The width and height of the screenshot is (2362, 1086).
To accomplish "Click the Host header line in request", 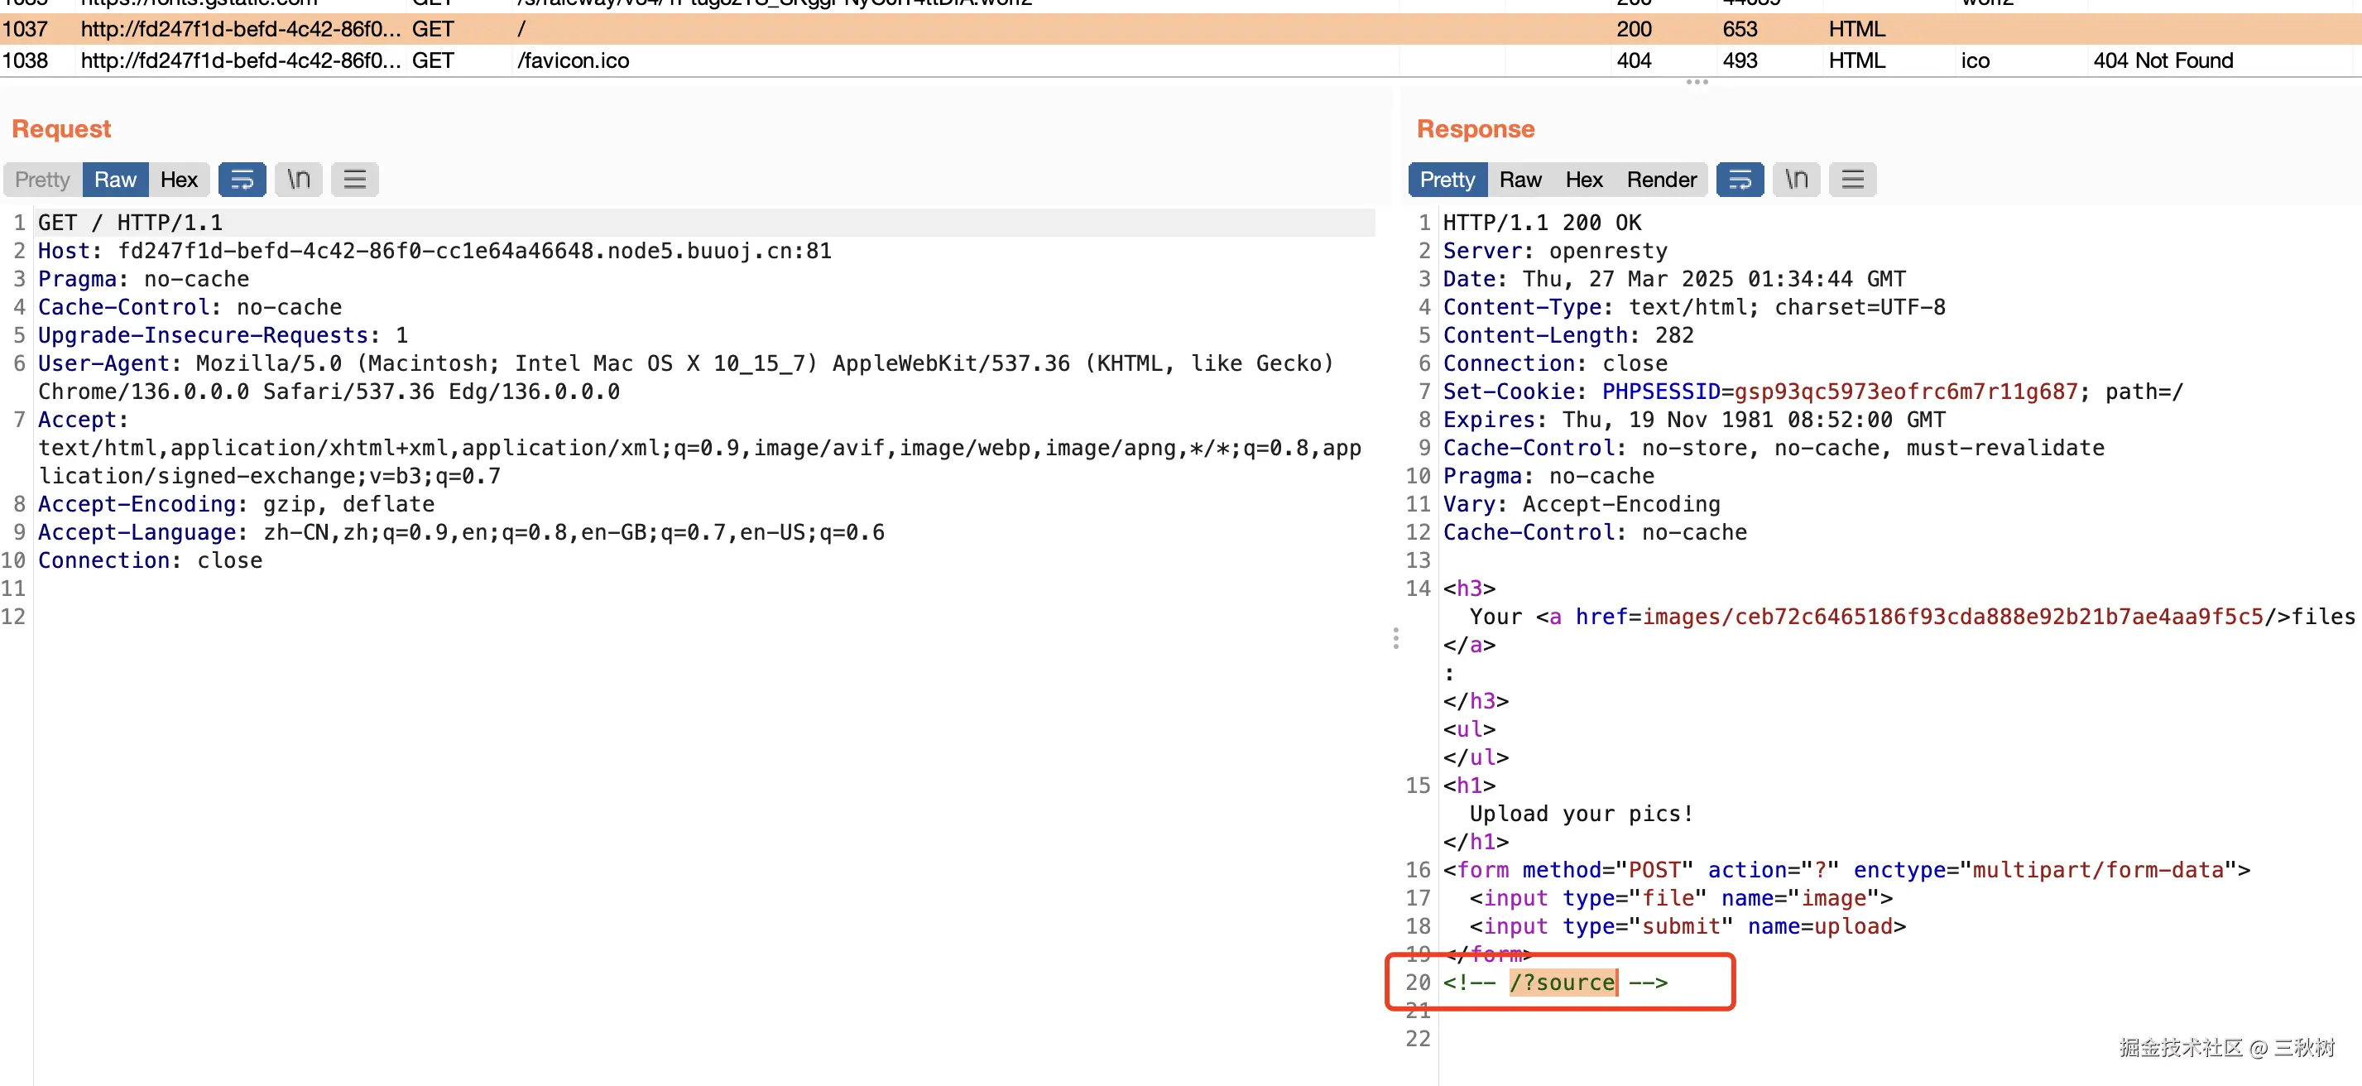I will [434, 252].
